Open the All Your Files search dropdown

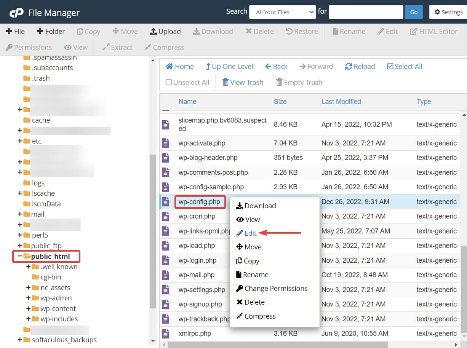[x=282, y=12]
